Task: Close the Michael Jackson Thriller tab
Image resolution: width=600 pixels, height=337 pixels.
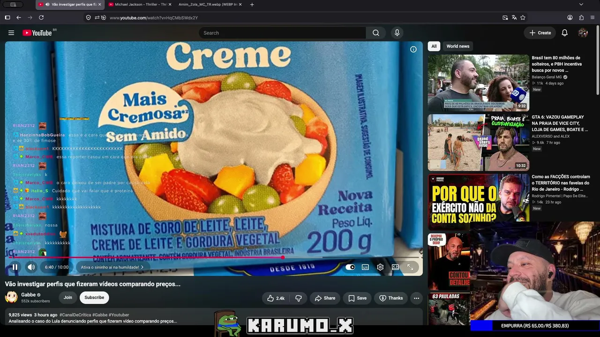Action: pos(170,5)
